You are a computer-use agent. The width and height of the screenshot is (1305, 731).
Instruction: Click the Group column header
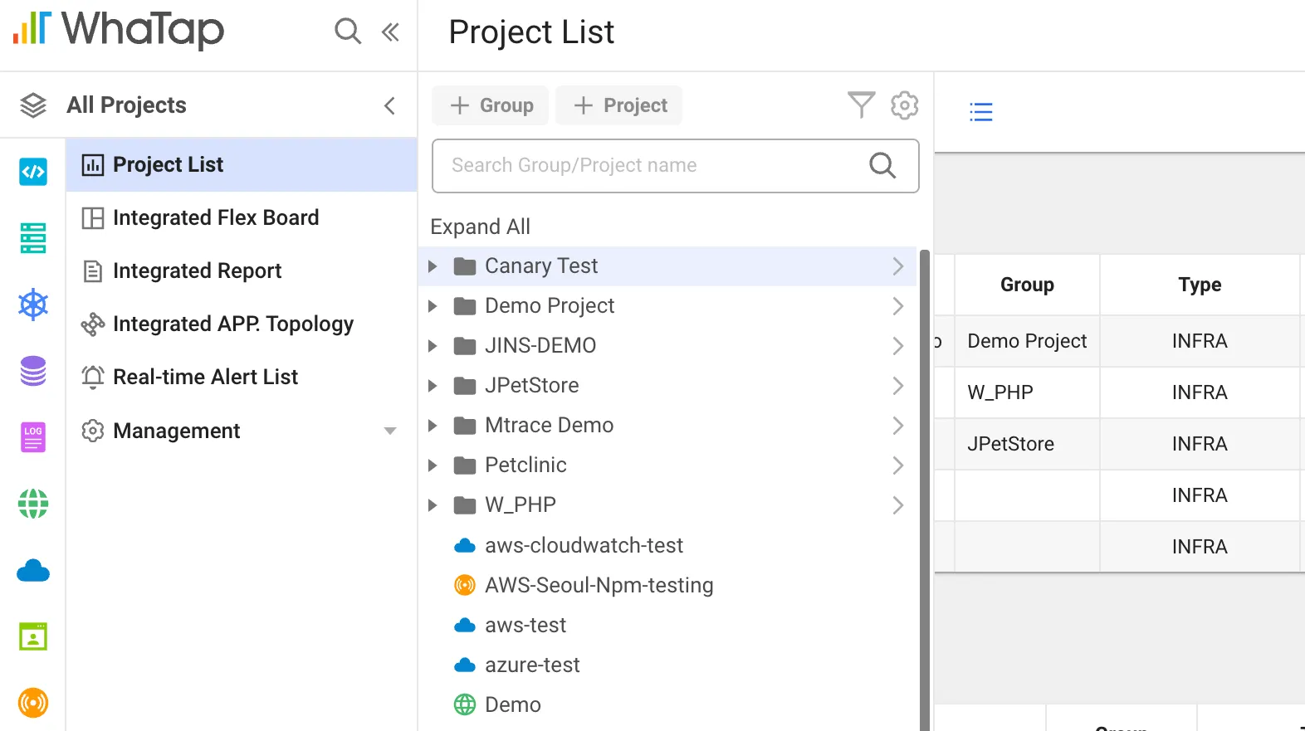[x=1027, y=285]
